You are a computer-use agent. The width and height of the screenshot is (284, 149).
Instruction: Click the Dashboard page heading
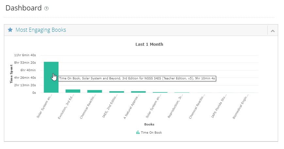(x=24, y=8)
